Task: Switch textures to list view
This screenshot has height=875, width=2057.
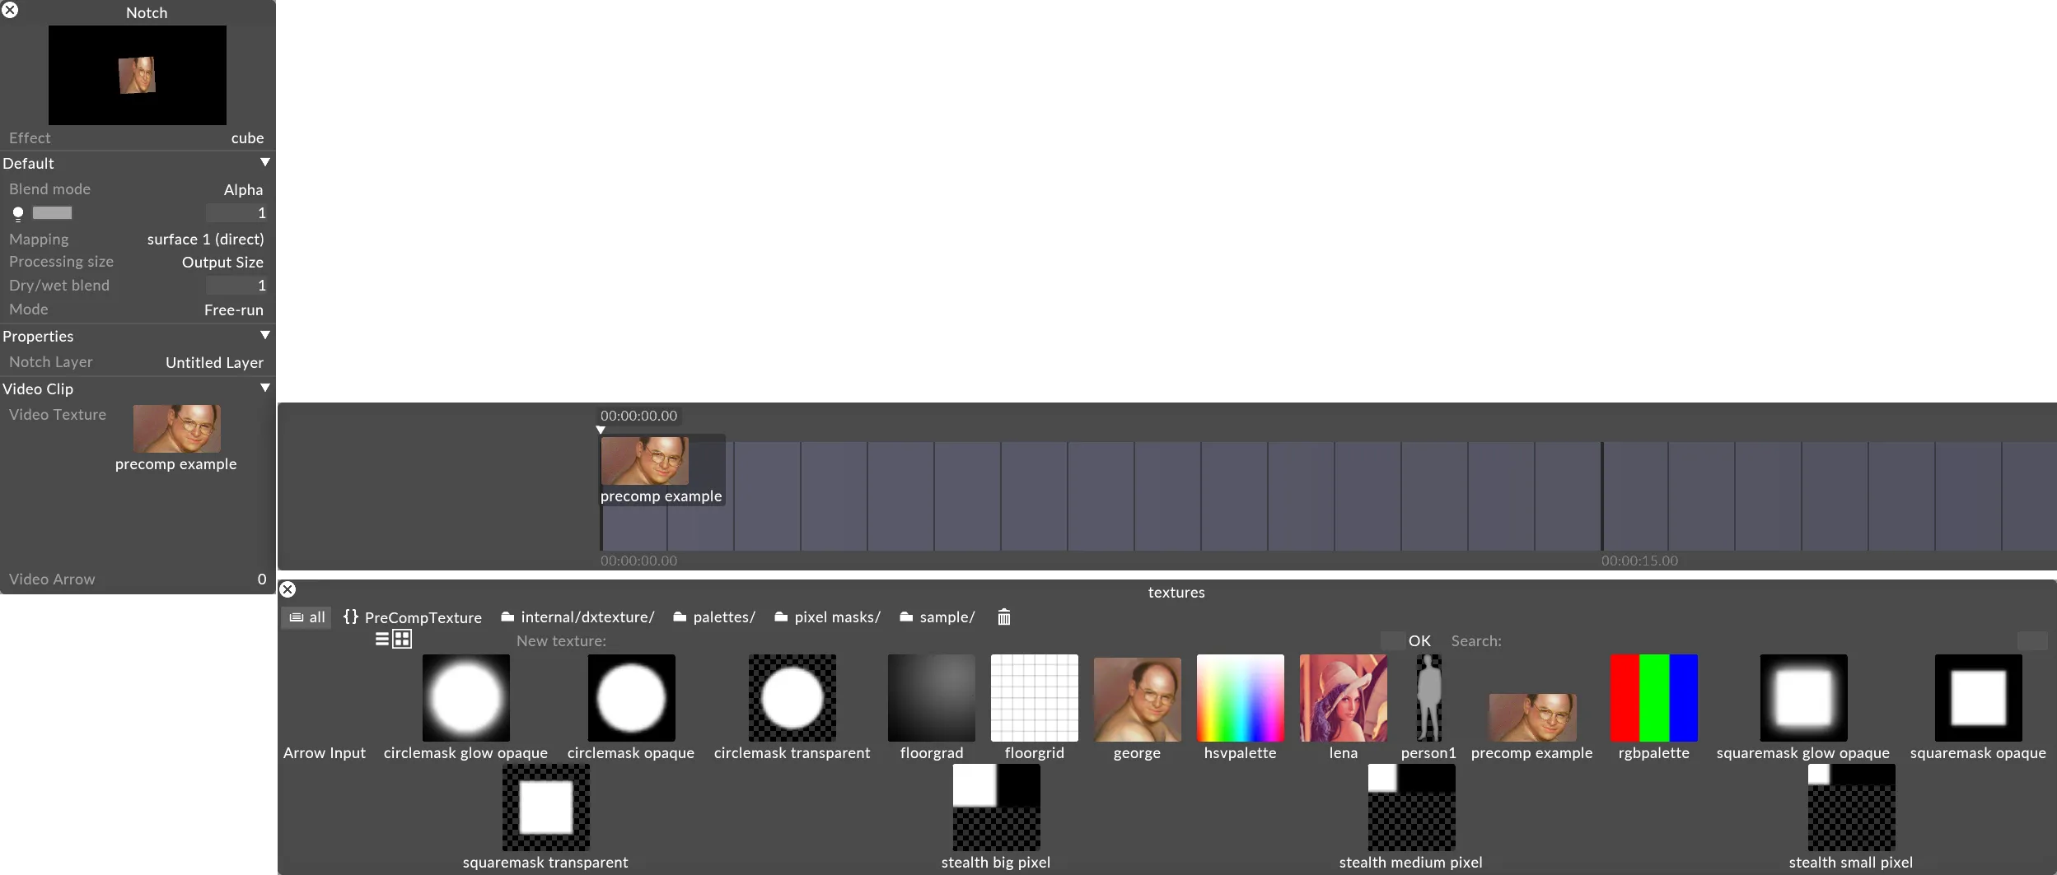Action: click(382, 640)
